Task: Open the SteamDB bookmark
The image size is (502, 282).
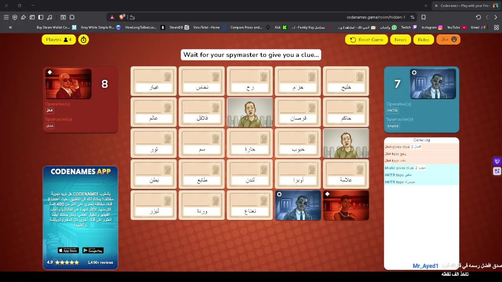Action: click(179, 27)
